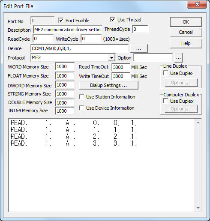This screenshot has width=210, height=221.
Task: Open Help for the port file
Action: [x=186, y=43]
